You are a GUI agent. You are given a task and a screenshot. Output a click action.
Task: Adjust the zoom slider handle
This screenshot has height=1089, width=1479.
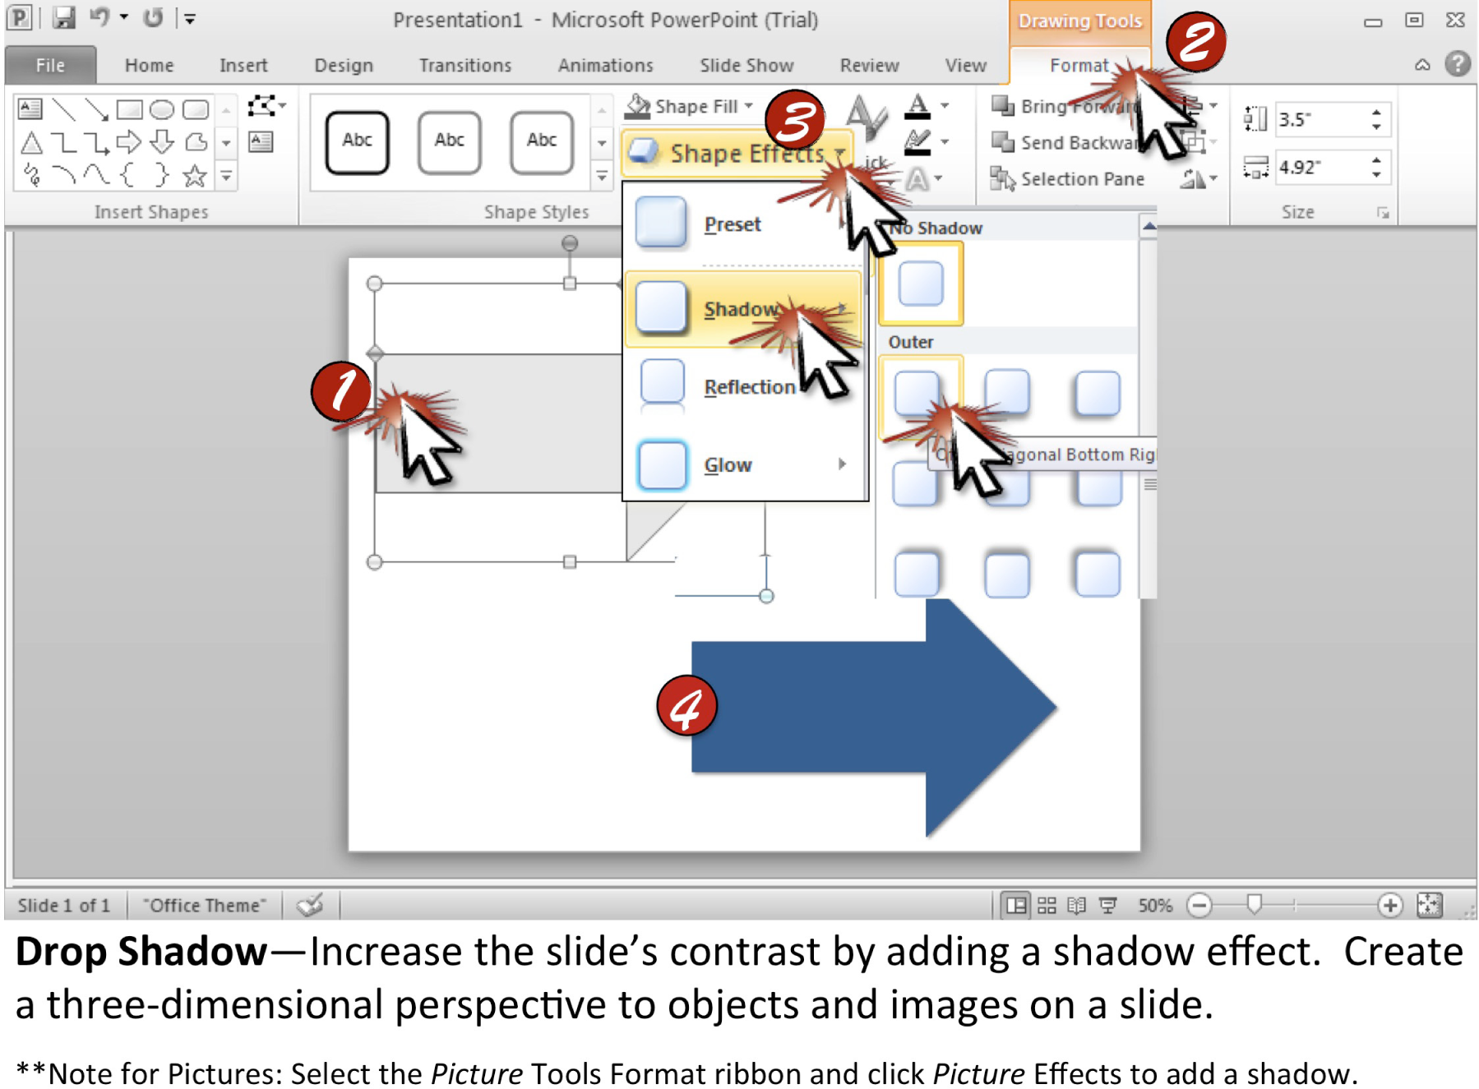click(1254, 904)
